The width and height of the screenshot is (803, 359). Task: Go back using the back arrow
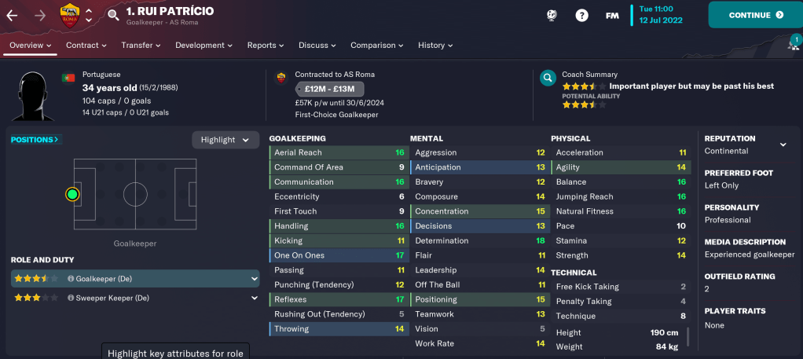11,14
